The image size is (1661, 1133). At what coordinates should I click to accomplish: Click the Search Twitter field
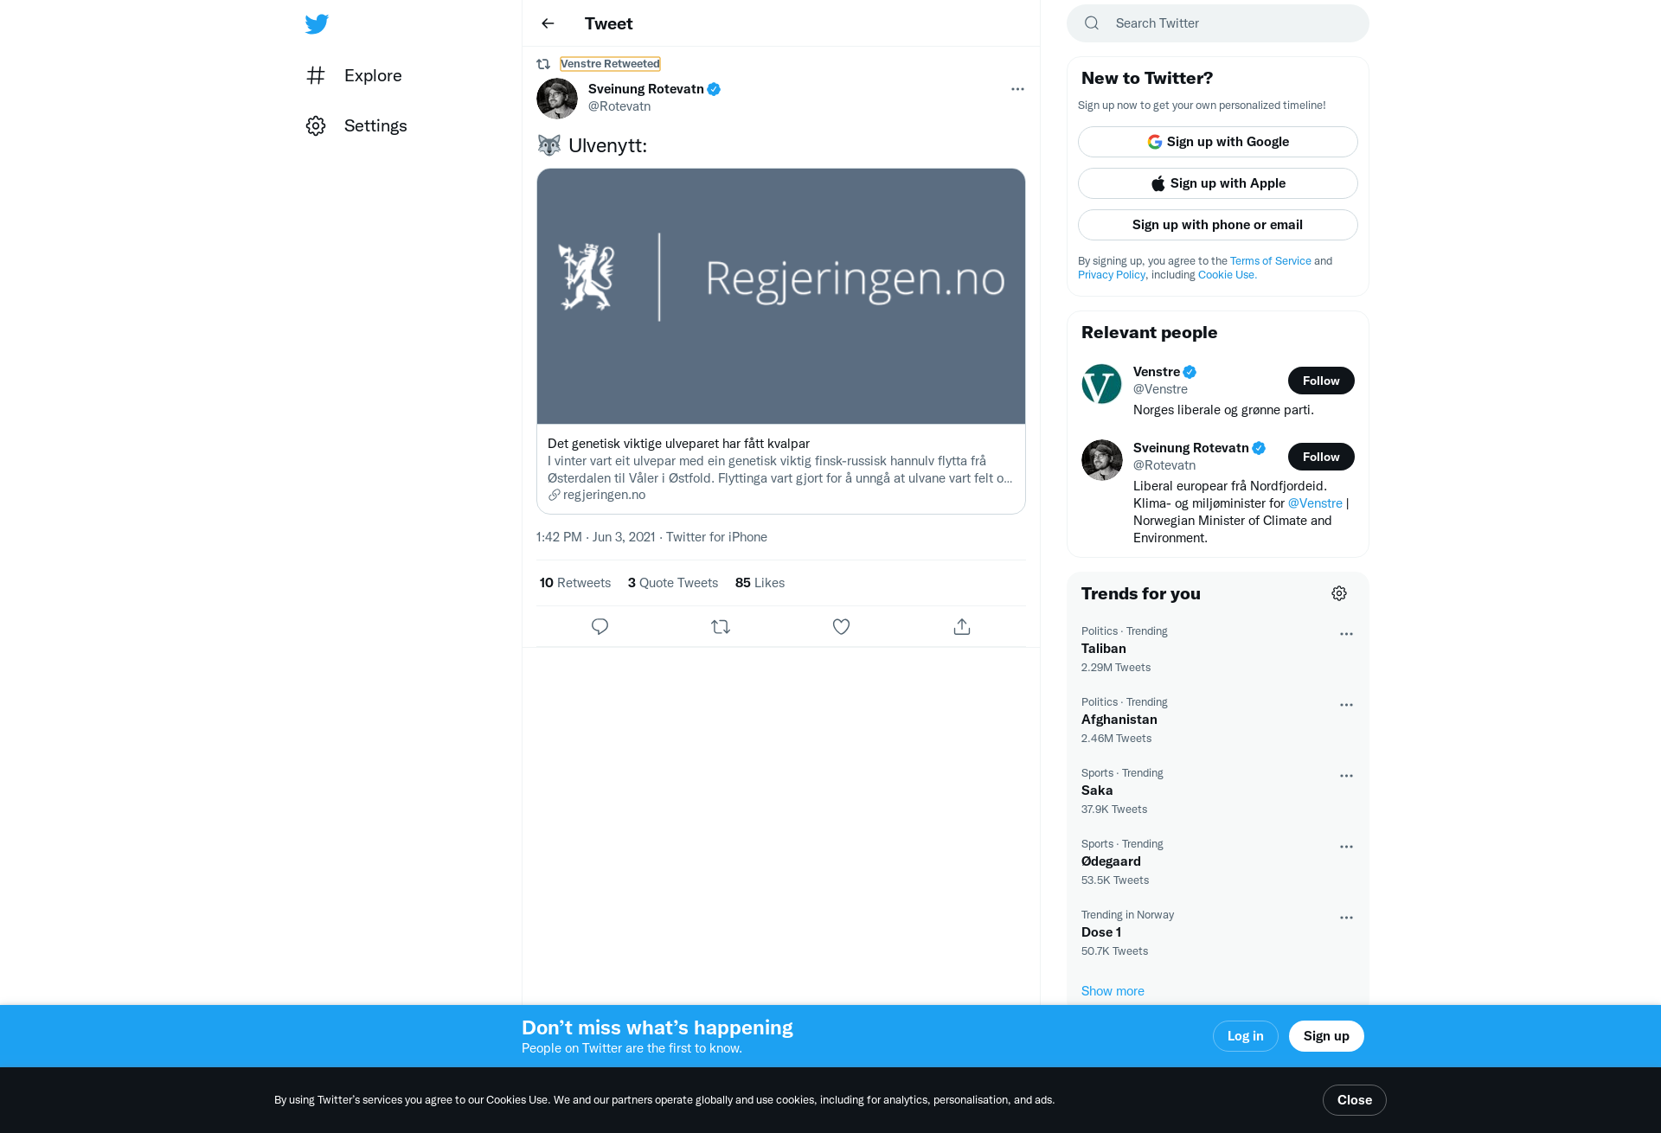[x=1218, y=23]
